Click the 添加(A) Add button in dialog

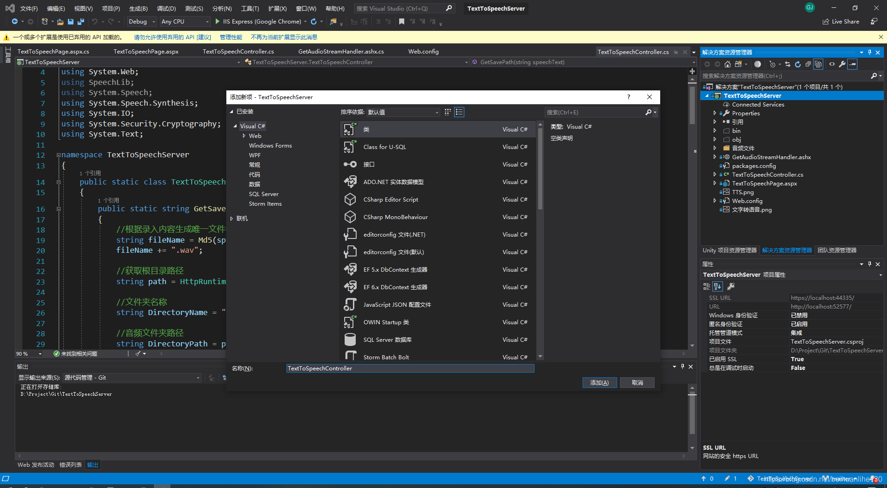(x=600, y=382)
